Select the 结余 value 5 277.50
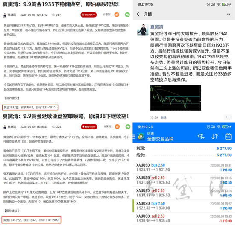The height and width of the screenshot is (225, 235). (224, 155)
